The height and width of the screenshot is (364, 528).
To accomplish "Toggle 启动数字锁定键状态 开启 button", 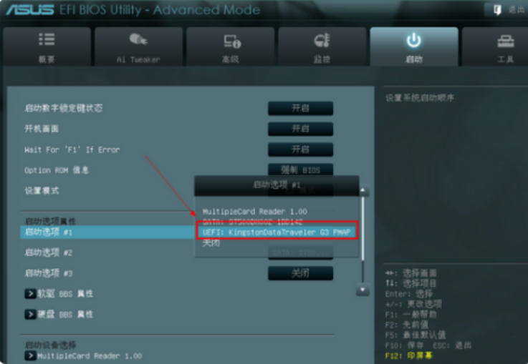I will click(300, 108).
